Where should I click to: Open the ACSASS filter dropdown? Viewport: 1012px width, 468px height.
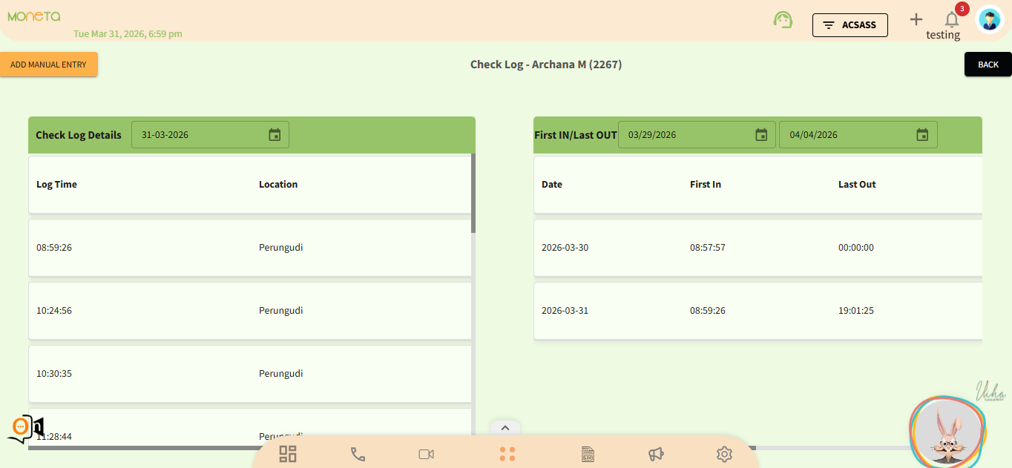tap(850, 24)
